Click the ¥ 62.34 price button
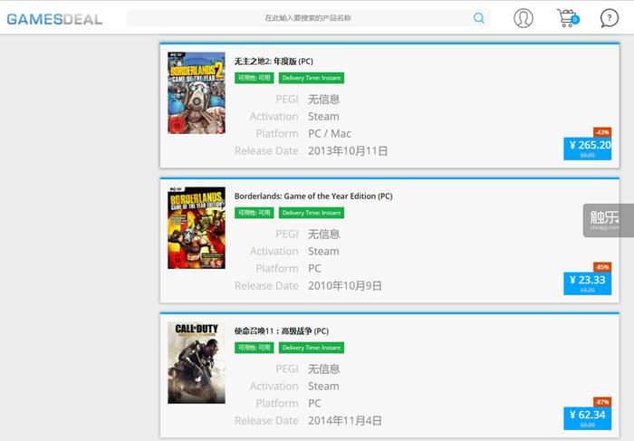The width and height of the screenshot is (634, 441). pos(588,418)
